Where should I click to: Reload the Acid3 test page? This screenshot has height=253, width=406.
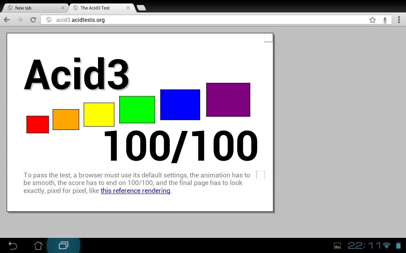[33, 20]
